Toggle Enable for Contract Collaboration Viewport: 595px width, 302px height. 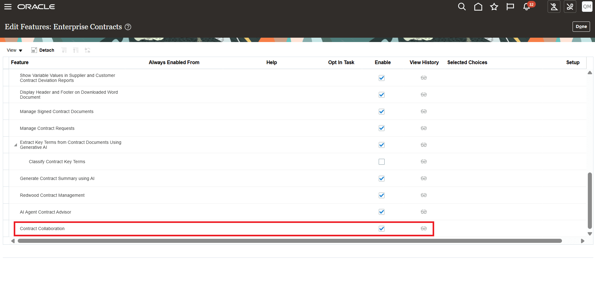coord(381,229)
